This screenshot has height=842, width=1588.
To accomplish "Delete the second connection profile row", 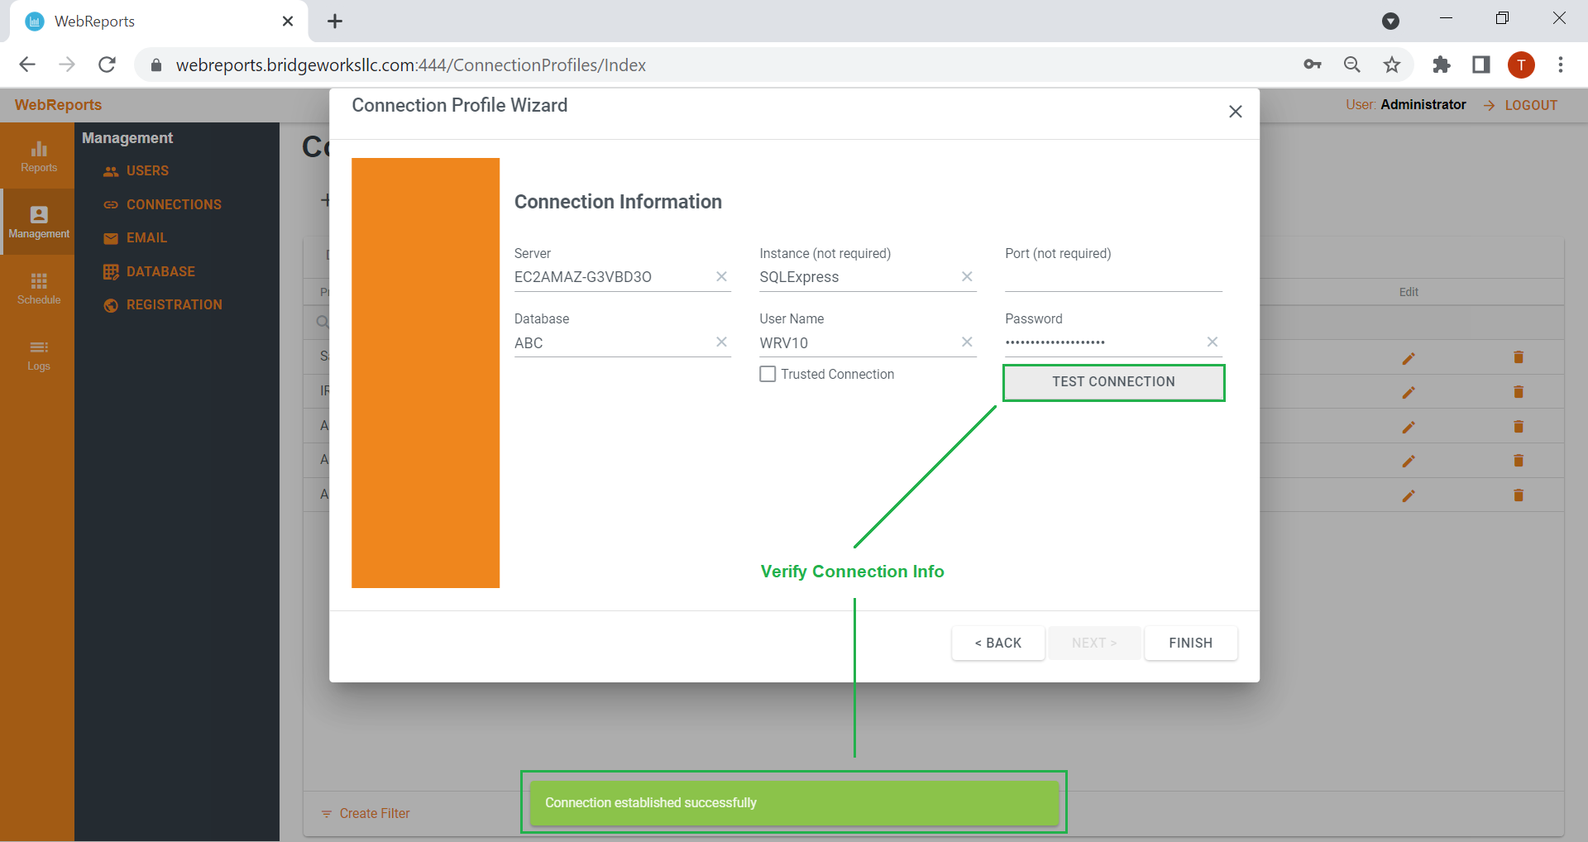I will point(1519,392).
